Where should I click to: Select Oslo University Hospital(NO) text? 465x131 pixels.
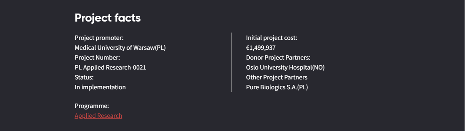(x=285, y=67)
